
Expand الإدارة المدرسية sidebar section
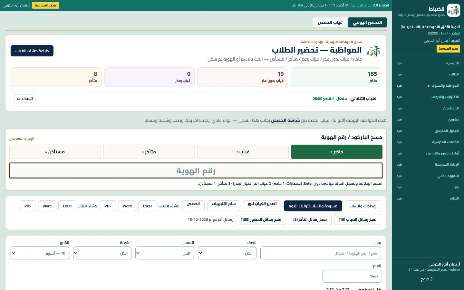click(428, 165)
